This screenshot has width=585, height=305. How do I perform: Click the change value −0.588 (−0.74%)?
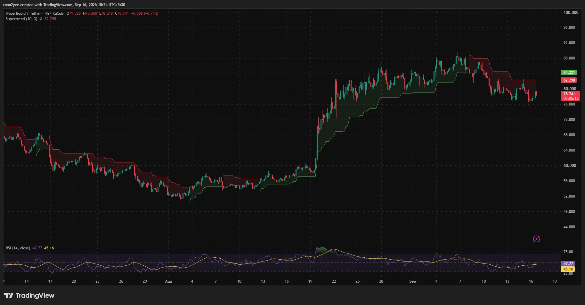click(x=145, y=13)
